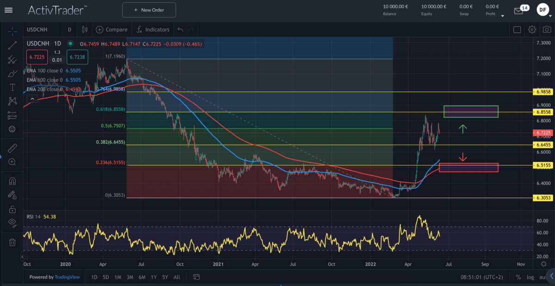Viewport: 555px width, 286px height.
Task: Open price axis settings gear below scale
Action: 543,264
